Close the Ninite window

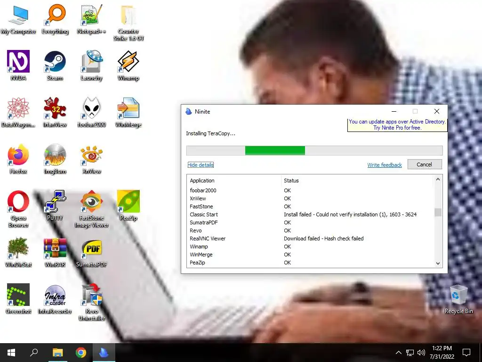(x=437, y=111)
